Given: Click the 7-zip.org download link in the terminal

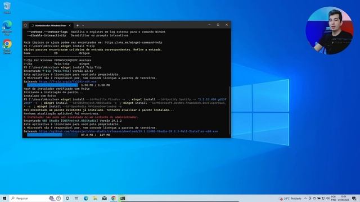Looking at the screenshot, I should [67, 81].
